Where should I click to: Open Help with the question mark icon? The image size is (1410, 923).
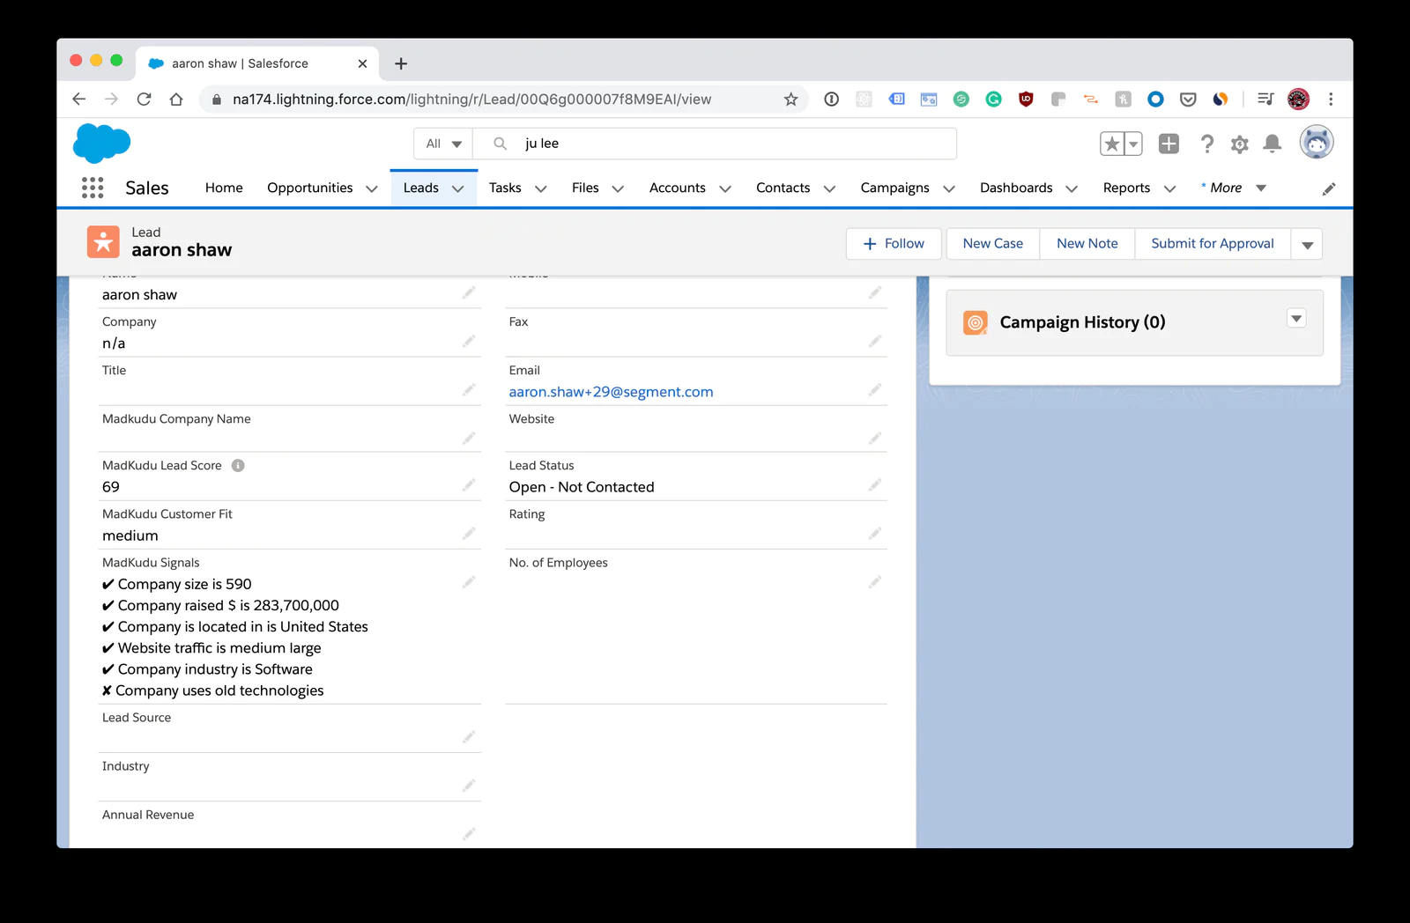coord(1207,144)
